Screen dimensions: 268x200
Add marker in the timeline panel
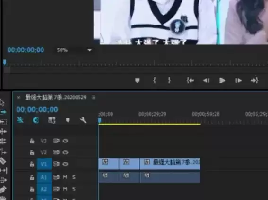coord(68,120)
